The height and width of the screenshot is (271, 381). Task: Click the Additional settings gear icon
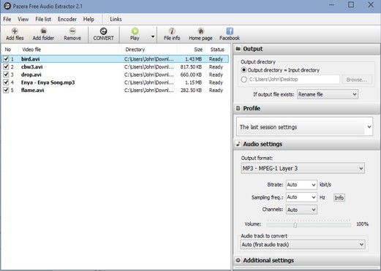click(238, 260)
